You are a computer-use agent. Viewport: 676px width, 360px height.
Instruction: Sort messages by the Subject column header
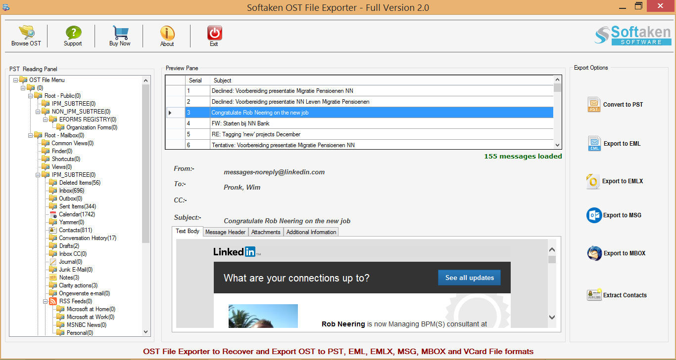point(382,80)
